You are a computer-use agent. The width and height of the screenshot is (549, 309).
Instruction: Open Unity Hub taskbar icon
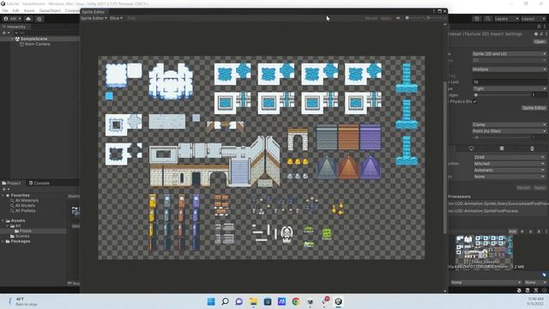pyautogui.click(x=310, y=301)
